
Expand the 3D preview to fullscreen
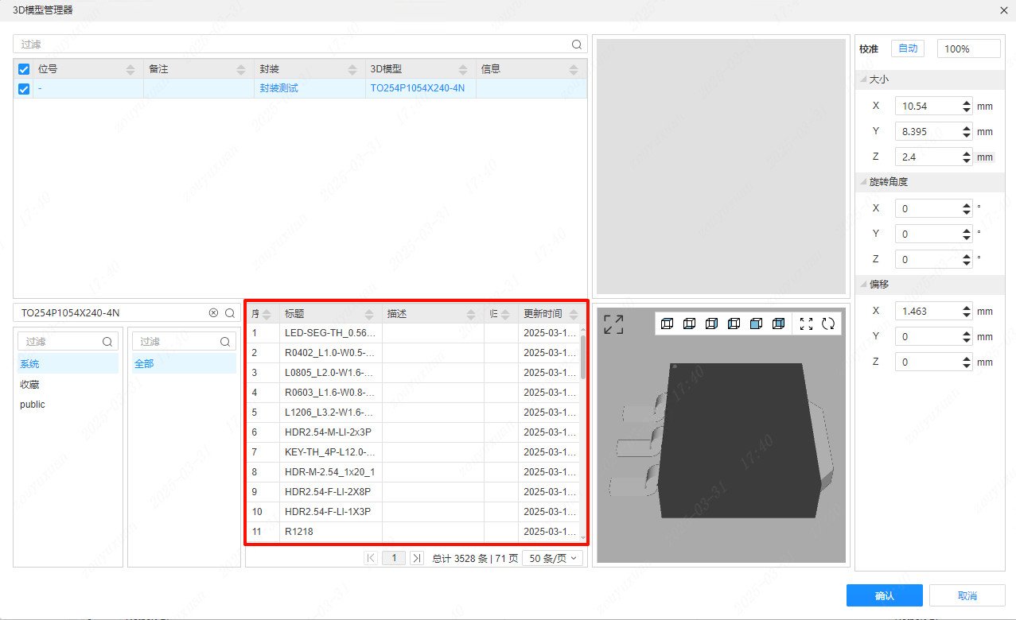(x=613, y=324)
